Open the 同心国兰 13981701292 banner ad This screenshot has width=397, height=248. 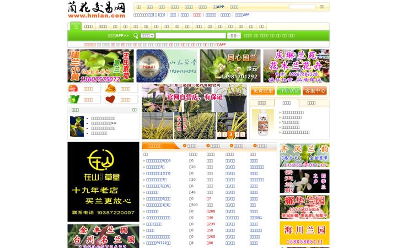tap(230, 66)
